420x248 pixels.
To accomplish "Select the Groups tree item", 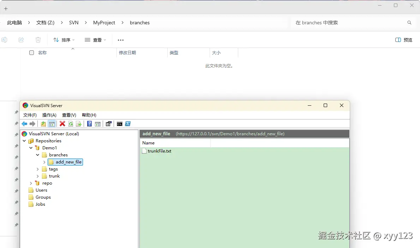I will [x=43, y=197].
